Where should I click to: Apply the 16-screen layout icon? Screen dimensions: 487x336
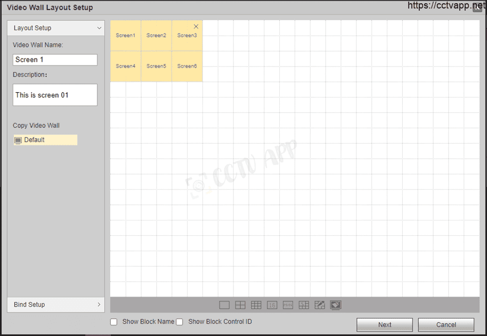(272, 305)
